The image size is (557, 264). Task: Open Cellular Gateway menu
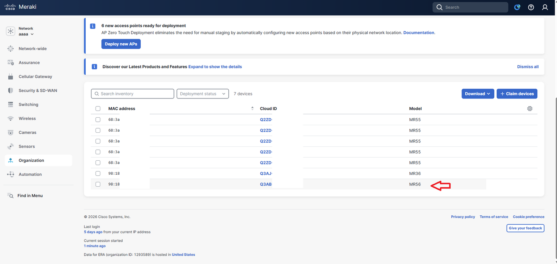click(x=35, y=77)
